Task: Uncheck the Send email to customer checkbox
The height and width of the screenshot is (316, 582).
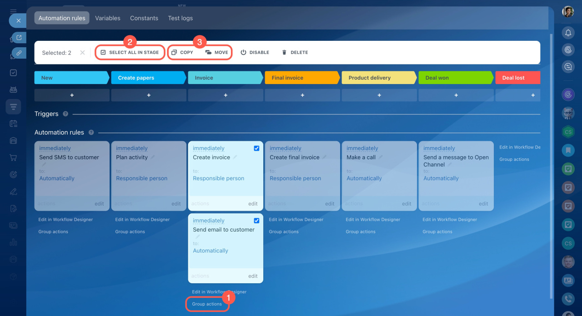Action: 256,221
